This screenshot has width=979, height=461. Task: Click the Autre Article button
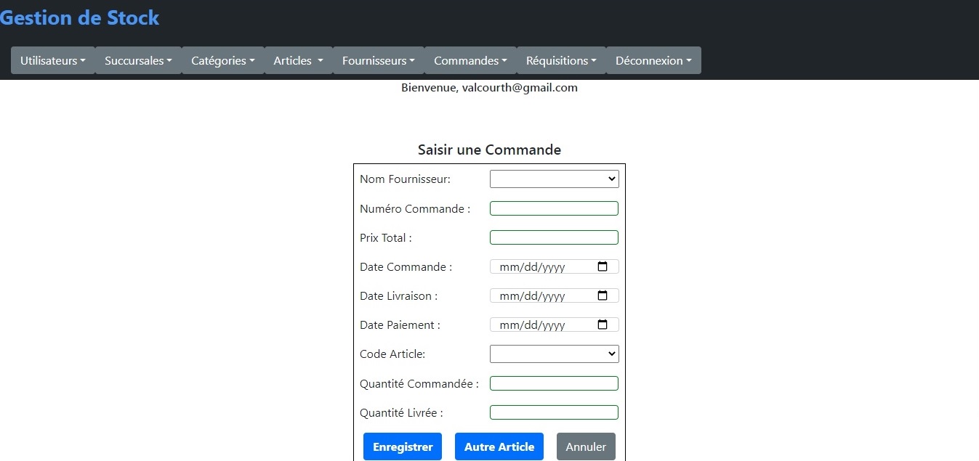click(499, 446)
